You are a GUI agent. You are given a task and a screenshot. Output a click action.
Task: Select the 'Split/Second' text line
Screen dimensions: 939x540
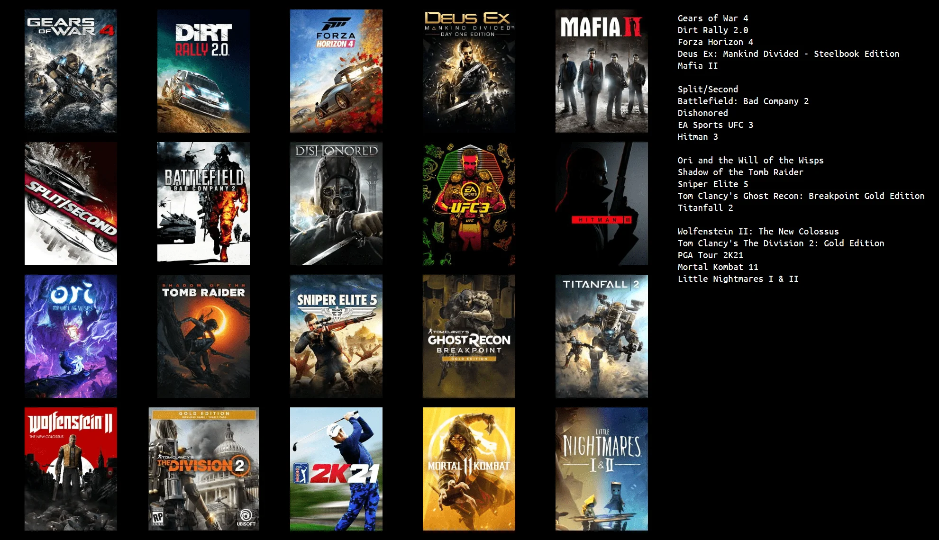click(x=708, y=90)
